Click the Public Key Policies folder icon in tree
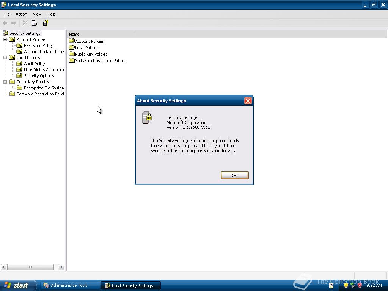The width and height of the screenshot is (388, 291). tap(12, 82)
